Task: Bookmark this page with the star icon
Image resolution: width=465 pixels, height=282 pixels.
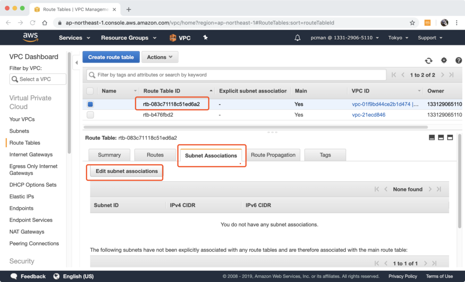Action: point(412,23)
